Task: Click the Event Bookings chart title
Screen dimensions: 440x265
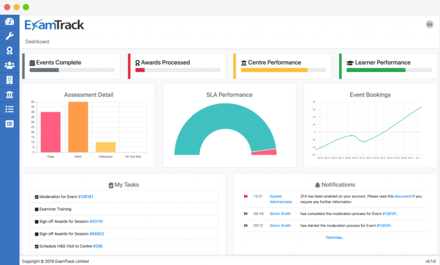Action: tap(370, 95)
